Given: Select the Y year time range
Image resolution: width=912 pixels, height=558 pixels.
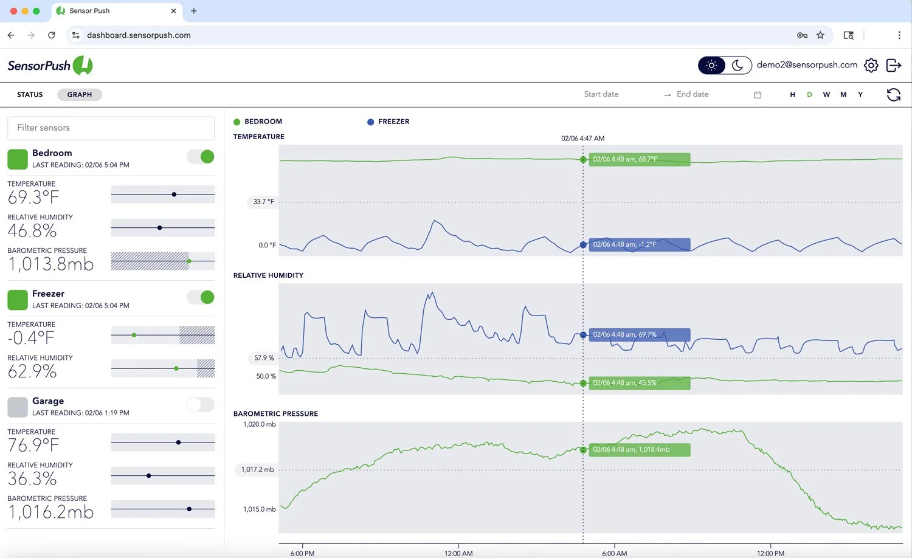Looking at the screenshot, I should [860, 95].
